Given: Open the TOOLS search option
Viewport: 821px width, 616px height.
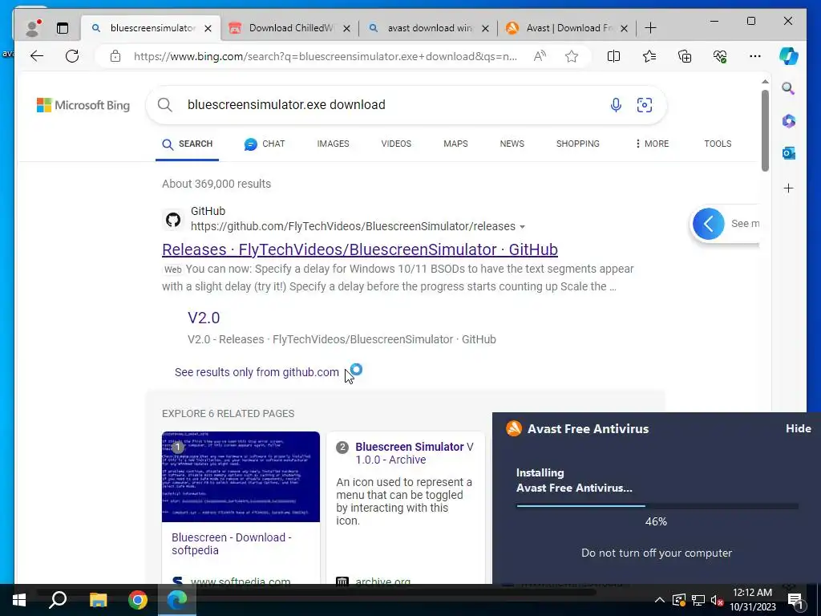Looking at the screenshot, I should pos(718,144).
